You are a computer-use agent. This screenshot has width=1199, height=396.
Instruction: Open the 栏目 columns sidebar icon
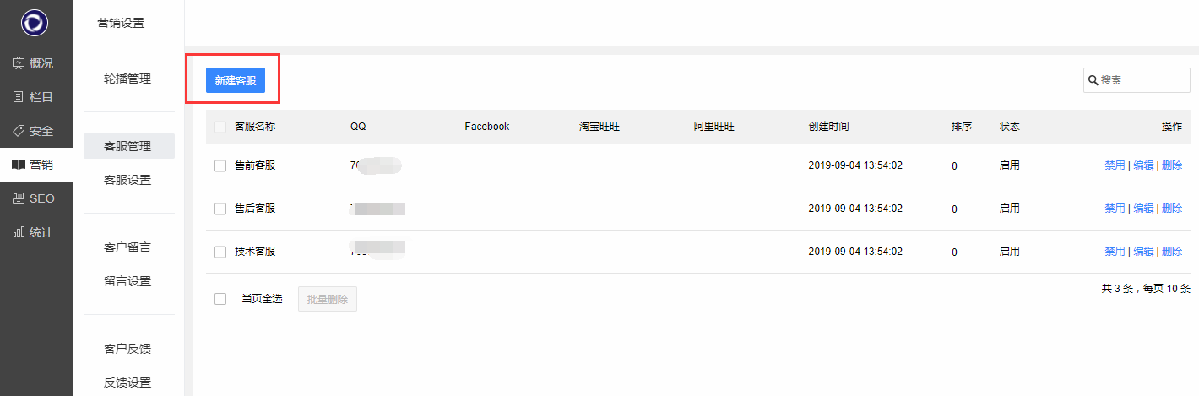[19, 97]
